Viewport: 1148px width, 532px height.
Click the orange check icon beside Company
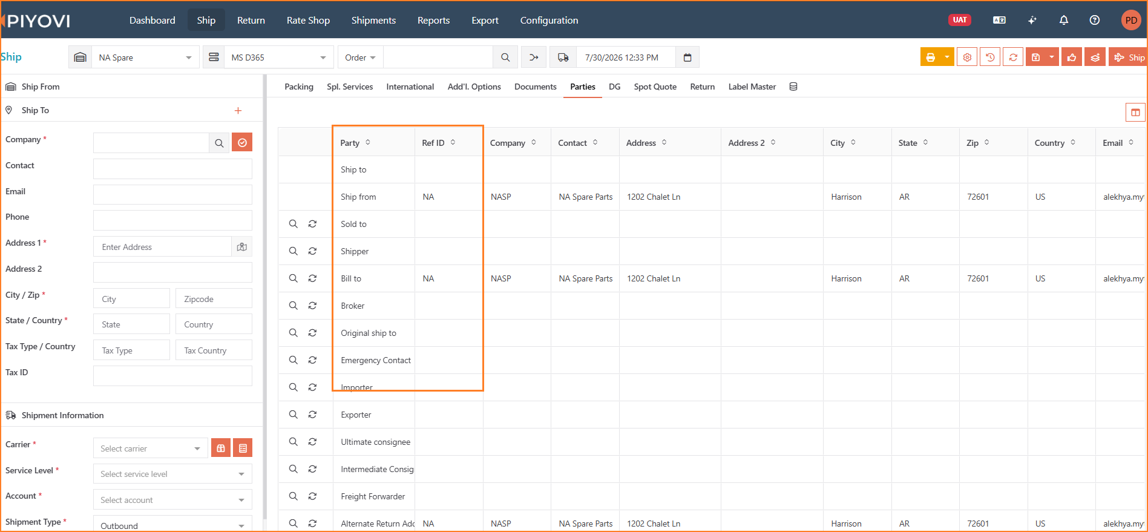tap(242, 143)
